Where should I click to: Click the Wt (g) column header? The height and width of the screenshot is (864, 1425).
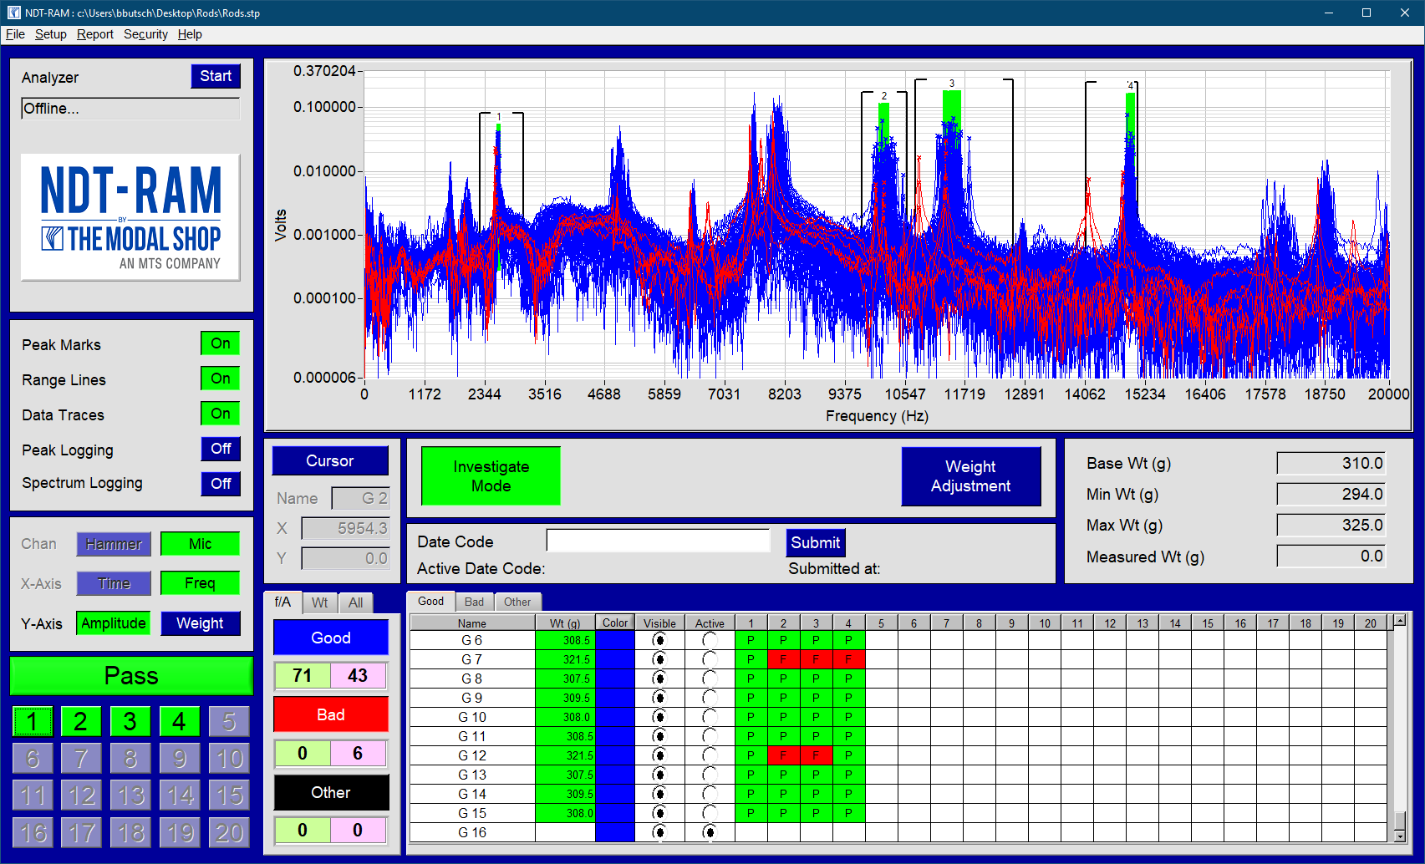[565, 623]
